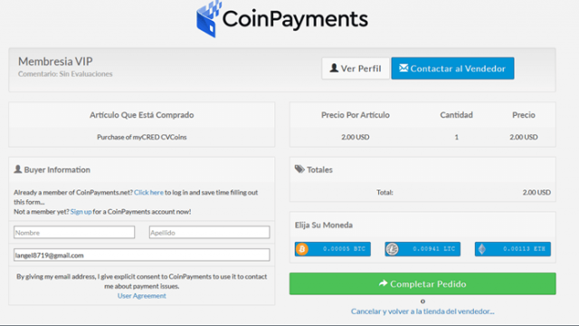
Task: Click the arrow icon in Completar Pedido
Action: click(383, 283)
